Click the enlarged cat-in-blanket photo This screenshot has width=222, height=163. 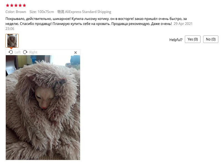point(43,108)
